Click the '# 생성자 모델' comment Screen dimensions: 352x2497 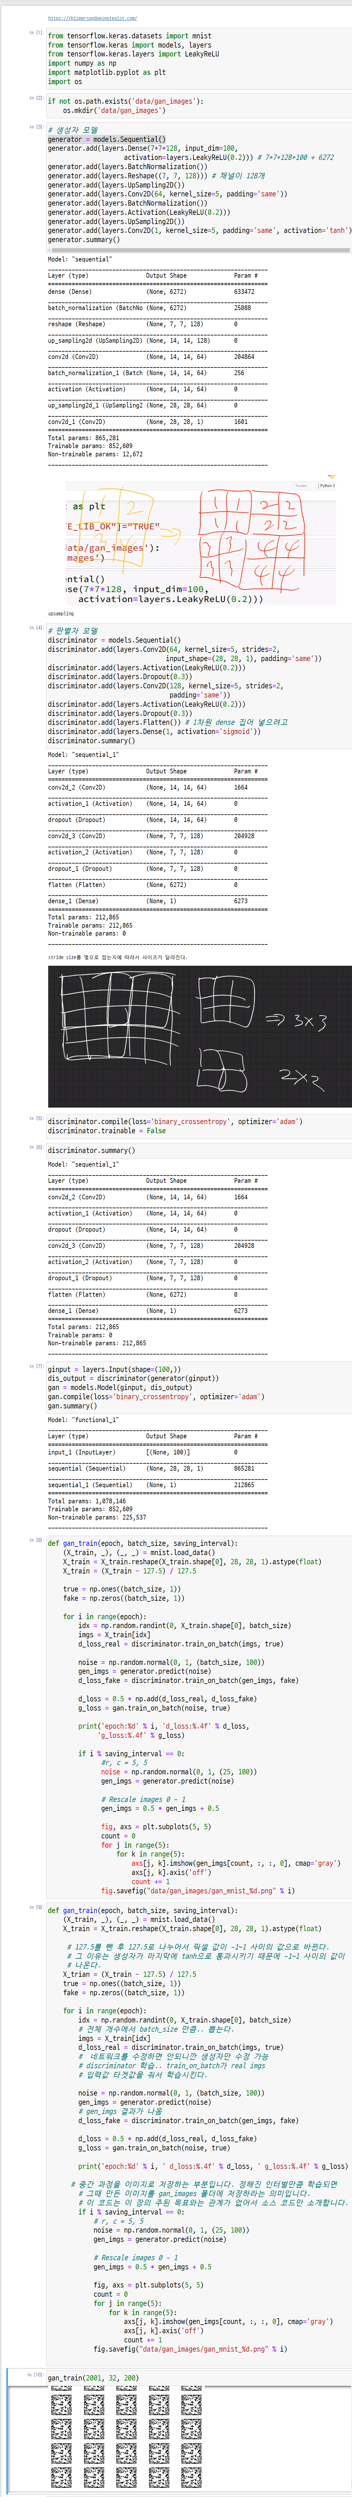(73, 130)
